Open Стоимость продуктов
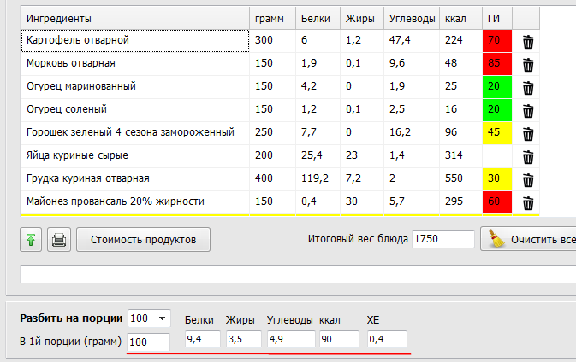 [143, 240]
